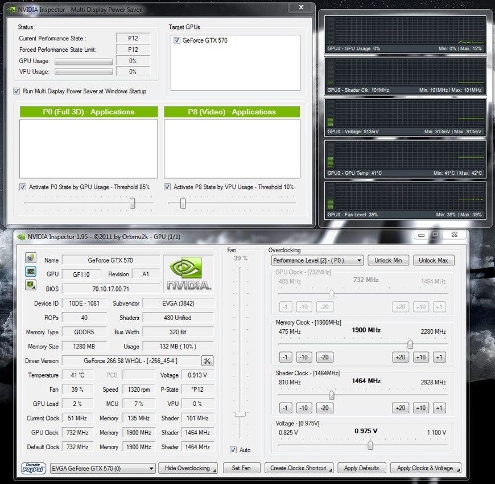The image size is (495, 484).
Task: Click the Forced Performance State Limit value P12
Action: point(133,50)
